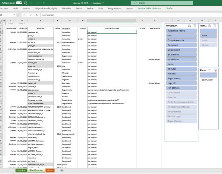This screenshot has width=222, height=174.
Task: Clear filter in URGENCIA slicer
Action: coord(195,25)
